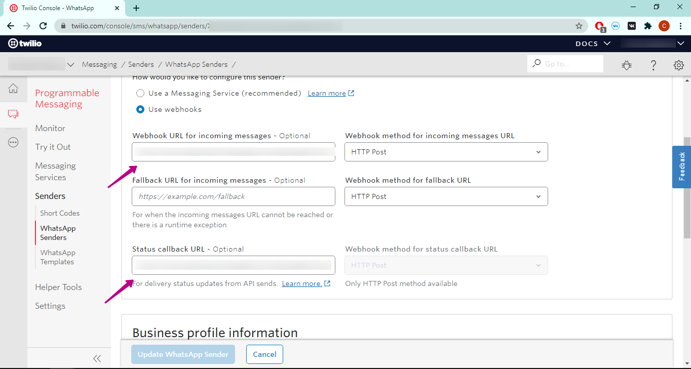Image resolution: width=691 pixels, height=369 pixels.
Task: Open Senders section in sidebar
Action: pos(50,196)
